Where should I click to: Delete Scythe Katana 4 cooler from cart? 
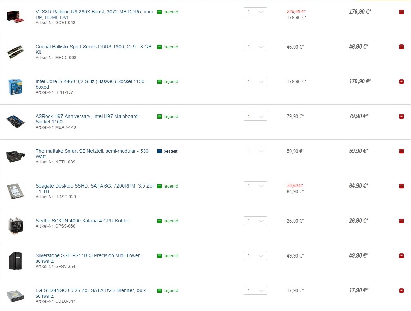pos(401,221)
